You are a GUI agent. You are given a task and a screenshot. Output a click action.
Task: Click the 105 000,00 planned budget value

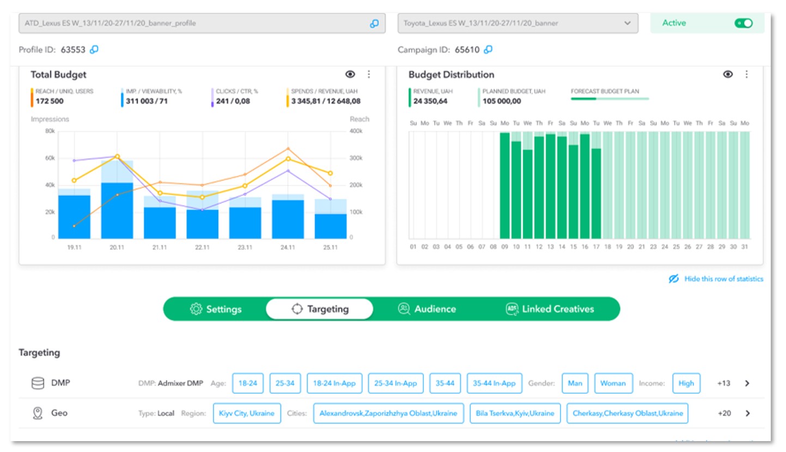pyautogui.click(x=502, y=101)
